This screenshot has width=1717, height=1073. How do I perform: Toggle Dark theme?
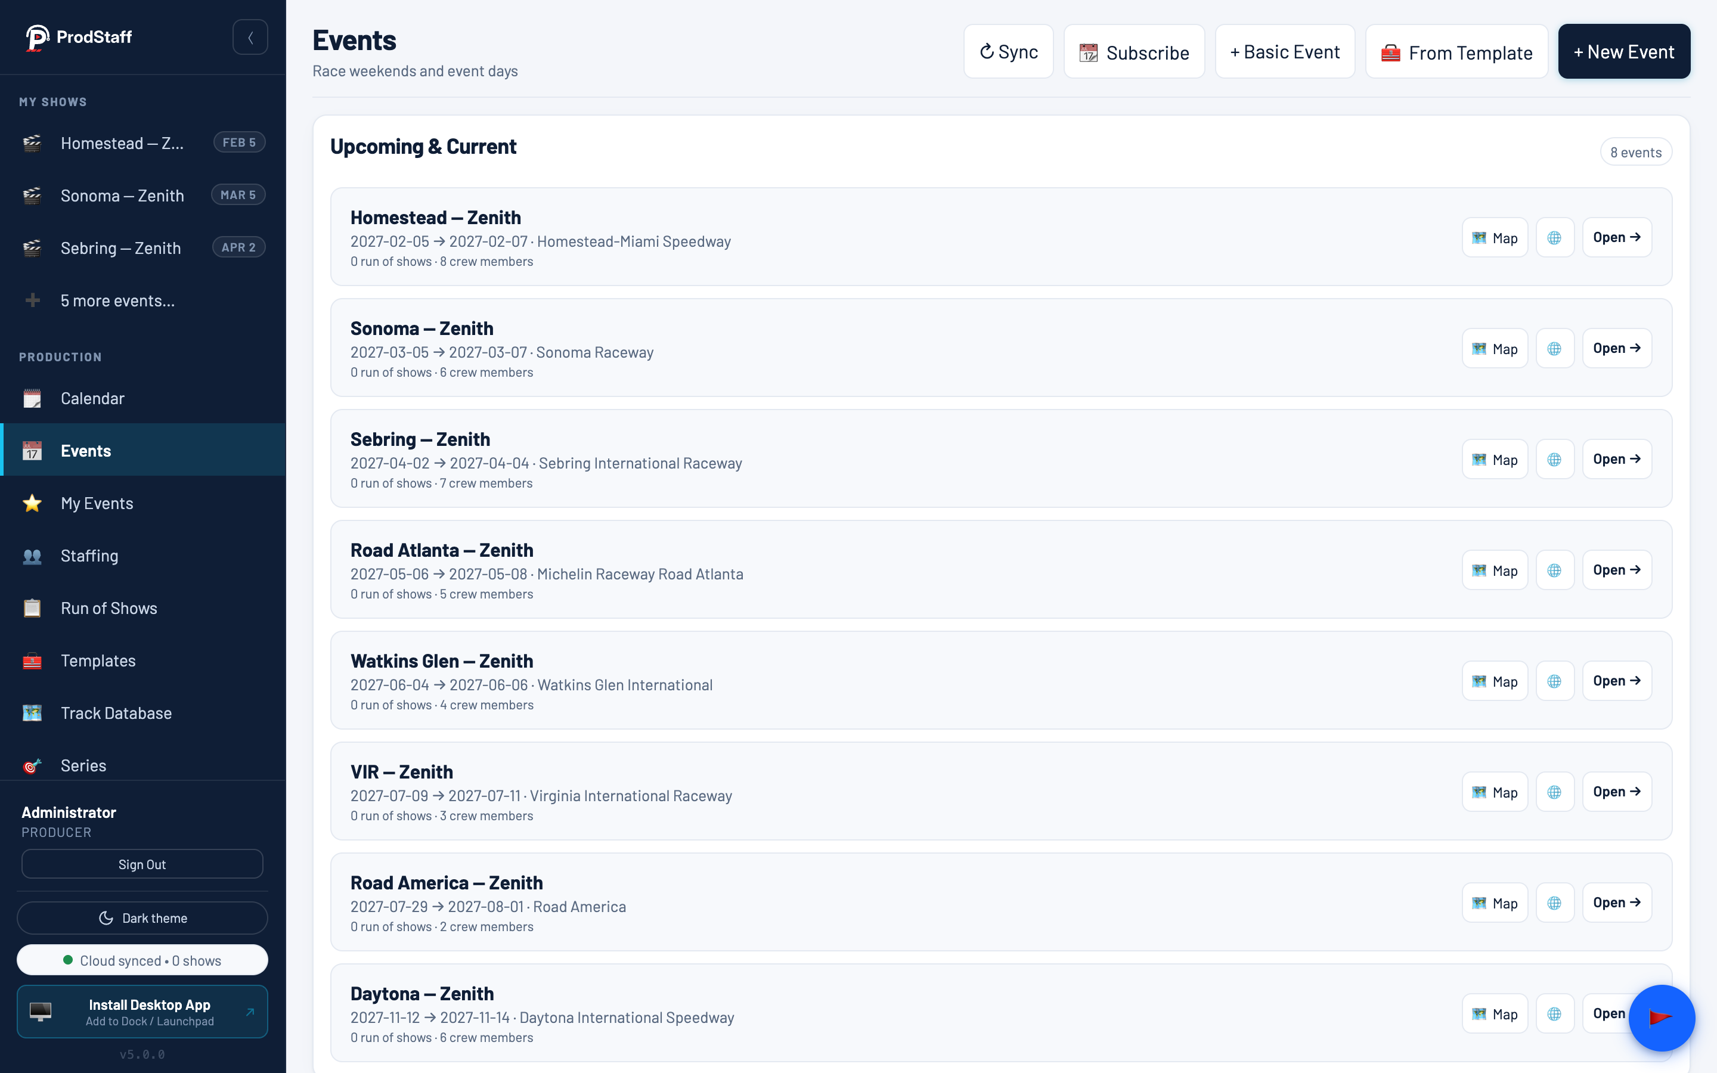[x=142, y=917]
